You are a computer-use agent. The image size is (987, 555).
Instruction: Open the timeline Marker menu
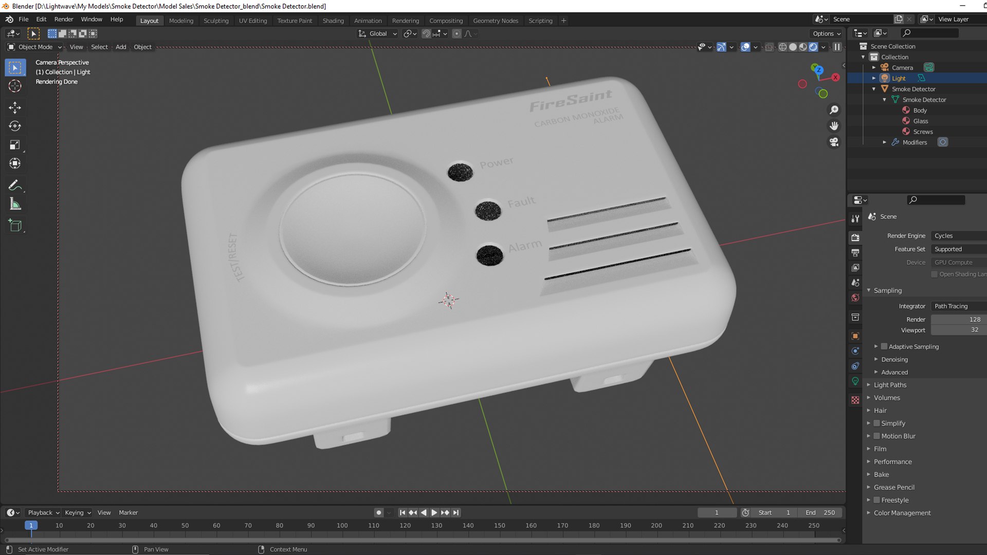point(128,512)
